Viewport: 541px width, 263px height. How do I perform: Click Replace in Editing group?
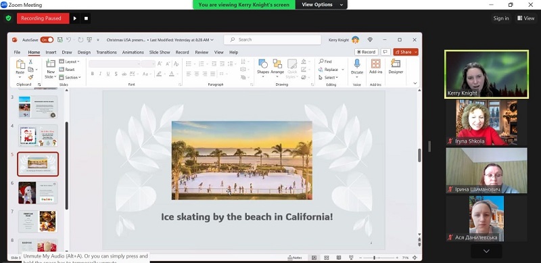[329, 70]
